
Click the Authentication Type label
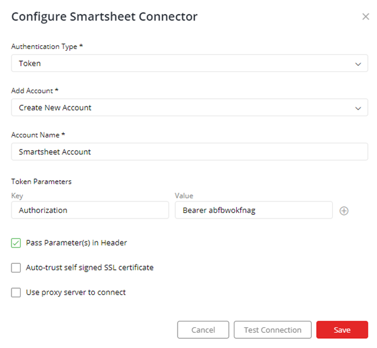pyautogui.click(x=47, y=47)
